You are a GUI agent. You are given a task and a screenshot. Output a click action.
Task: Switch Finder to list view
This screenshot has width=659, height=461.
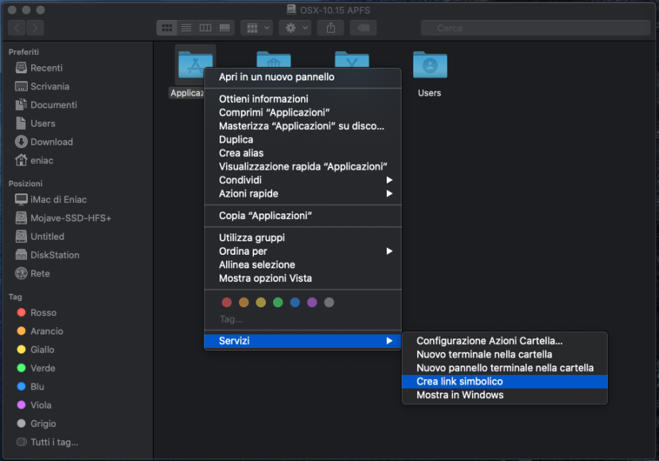[x=186, y=28]
